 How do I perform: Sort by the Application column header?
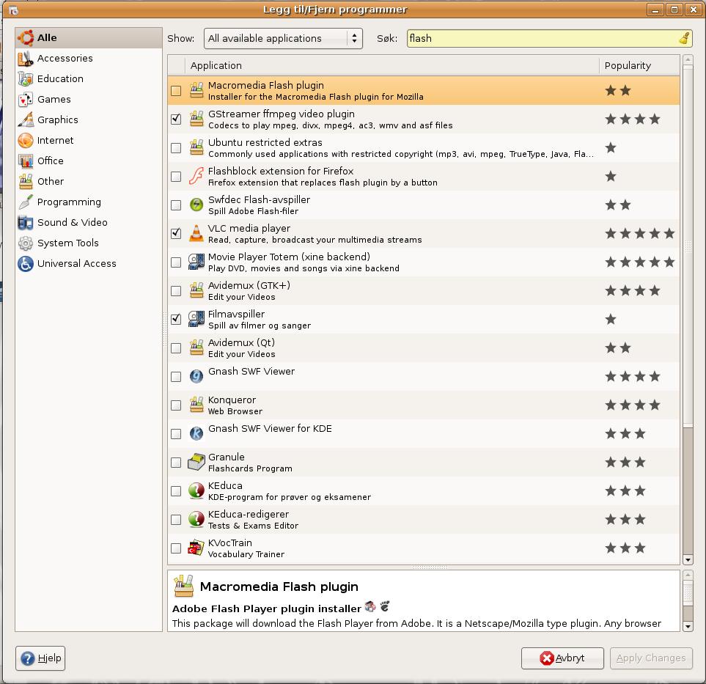click(391, 66)
